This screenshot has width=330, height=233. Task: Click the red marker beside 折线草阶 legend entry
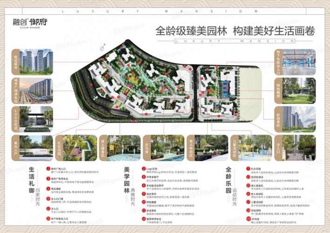[144, 211]
